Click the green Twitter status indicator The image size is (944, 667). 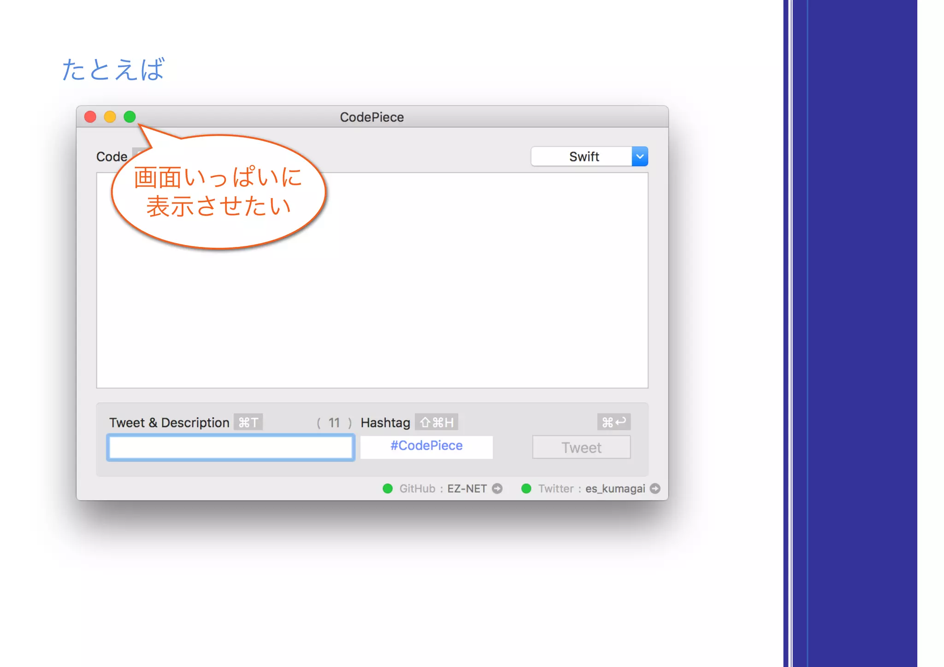click(x=526, y=488)
